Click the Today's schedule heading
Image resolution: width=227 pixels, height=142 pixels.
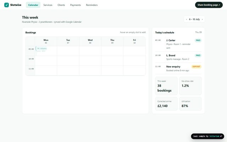click(165, 33)
